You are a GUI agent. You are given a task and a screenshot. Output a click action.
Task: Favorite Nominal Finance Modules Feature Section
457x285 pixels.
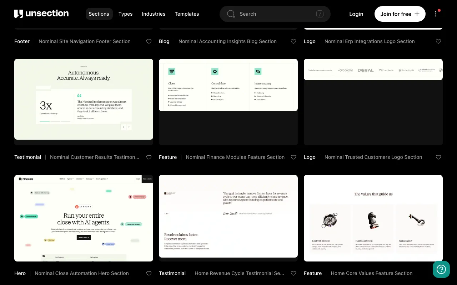[293, 157]
